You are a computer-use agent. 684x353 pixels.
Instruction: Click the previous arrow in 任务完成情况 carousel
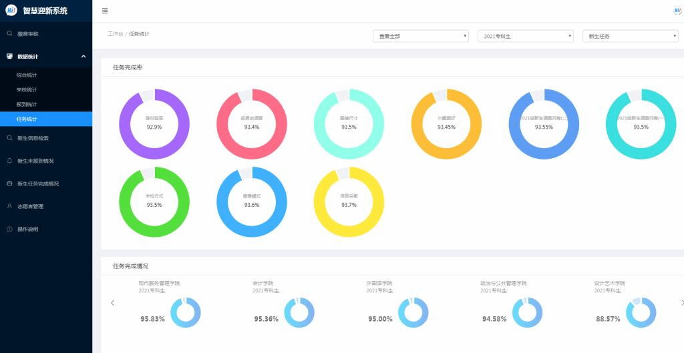112,303
